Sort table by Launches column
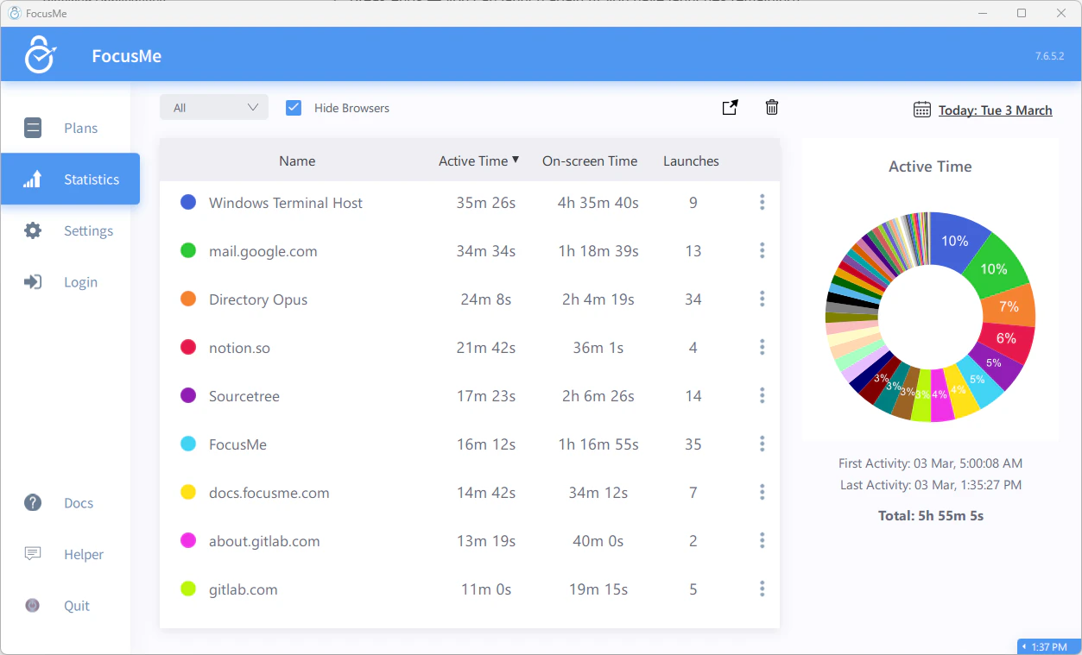Image resolution: width=1082 pixels, height=655 pixels. (691, 161)
